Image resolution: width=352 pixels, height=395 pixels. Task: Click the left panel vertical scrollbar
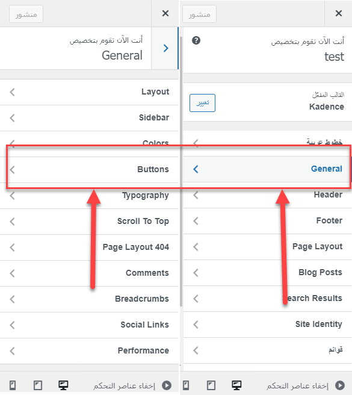[x=181, y=171]
